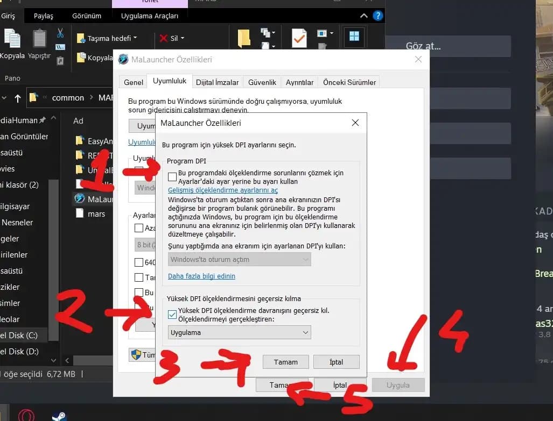
Task: Open Gelişmiş ölçeklendirme ayarlarını aç link
Action: (223, 190)
